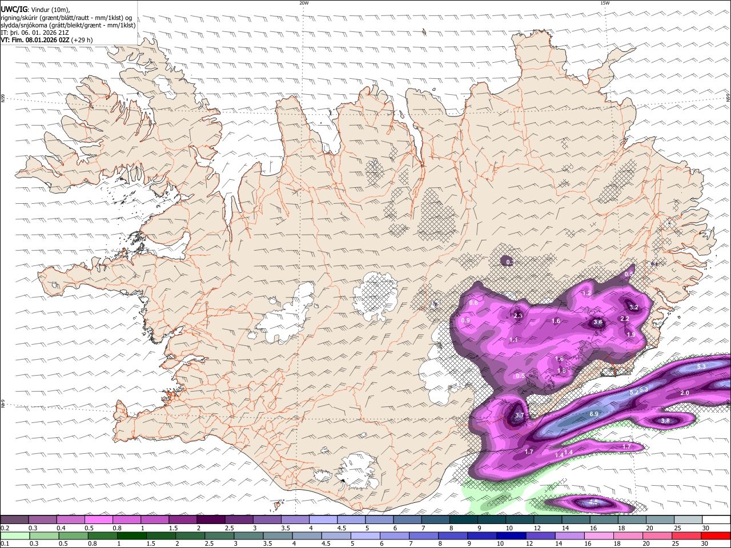Click the '15W' longitude label
Screen dimensions: 731x548
coord(605,3)
